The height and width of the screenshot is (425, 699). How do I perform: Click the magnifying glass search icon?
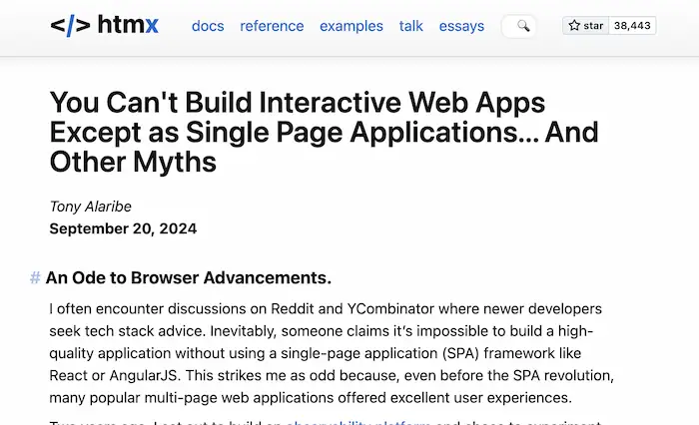click(x=522, y=26)
